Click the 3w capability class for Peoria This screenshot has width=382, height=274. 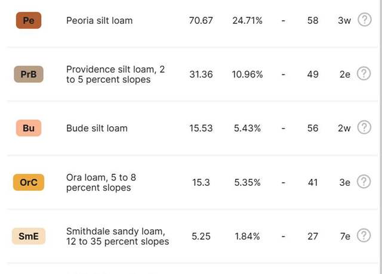point(344,20)
